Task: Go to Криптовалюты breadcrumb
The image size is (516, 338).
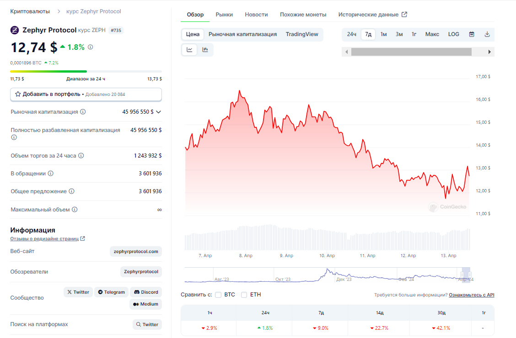Action: 30,11
